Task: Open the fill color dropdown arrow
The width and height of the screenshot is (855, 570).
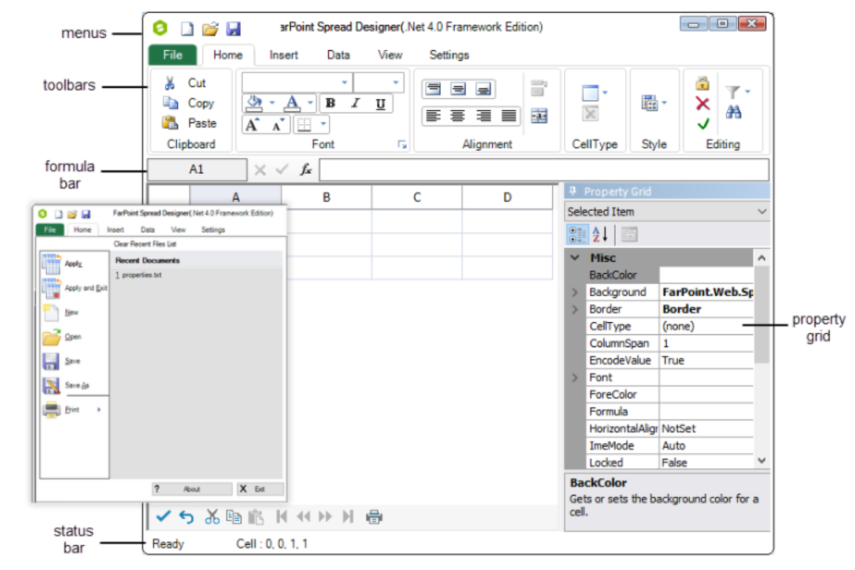Action: click(272, 103)
